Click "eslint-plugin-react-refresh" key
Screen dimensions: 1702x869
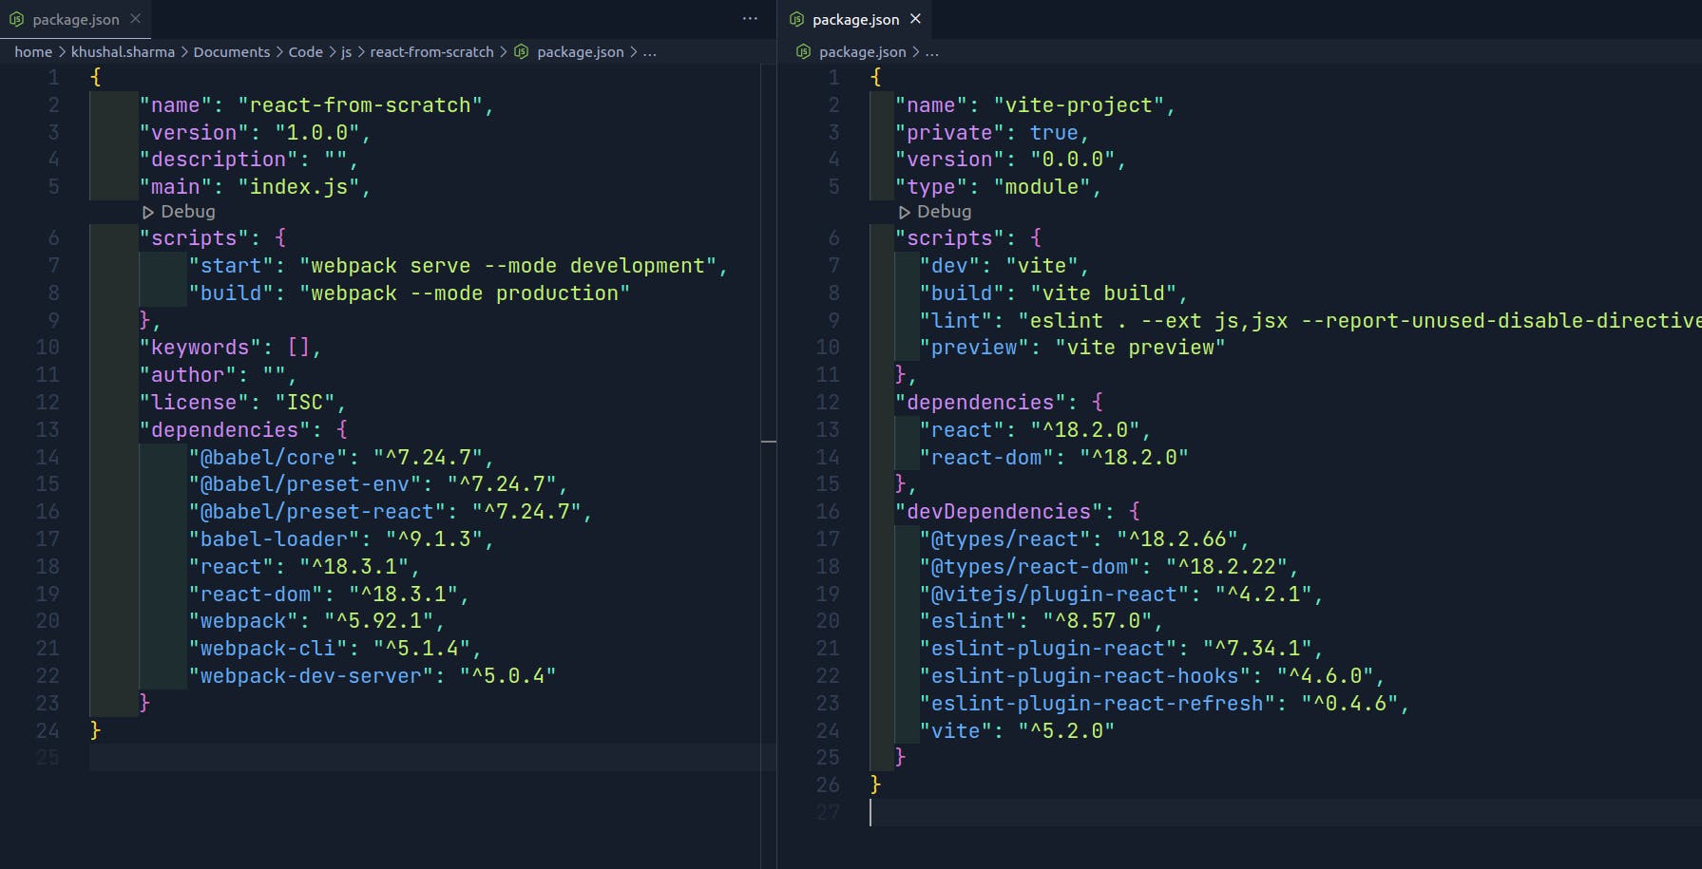click(x=1098, y=704)
